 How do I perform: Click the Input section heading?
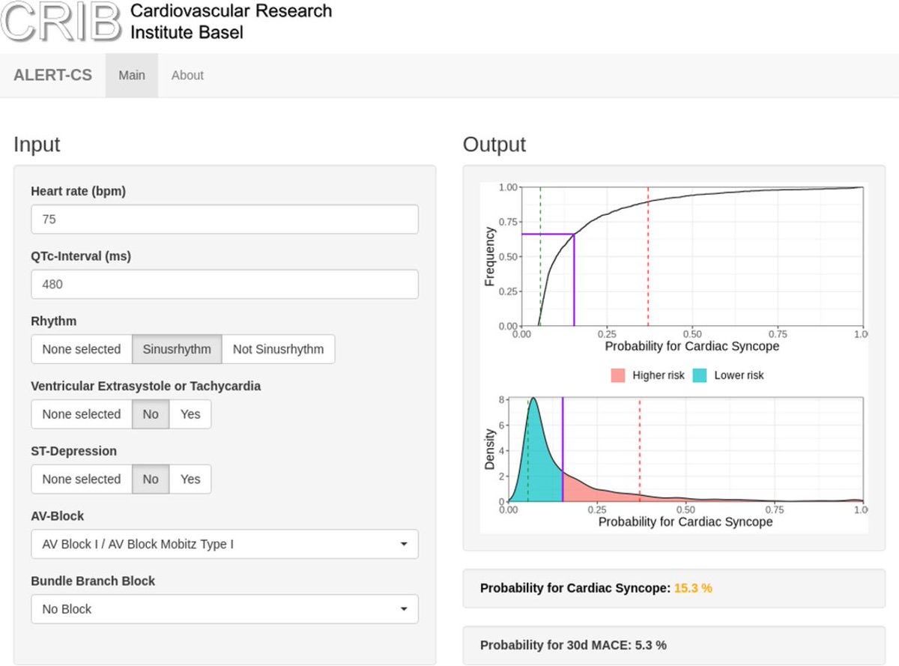pos(37,145)
